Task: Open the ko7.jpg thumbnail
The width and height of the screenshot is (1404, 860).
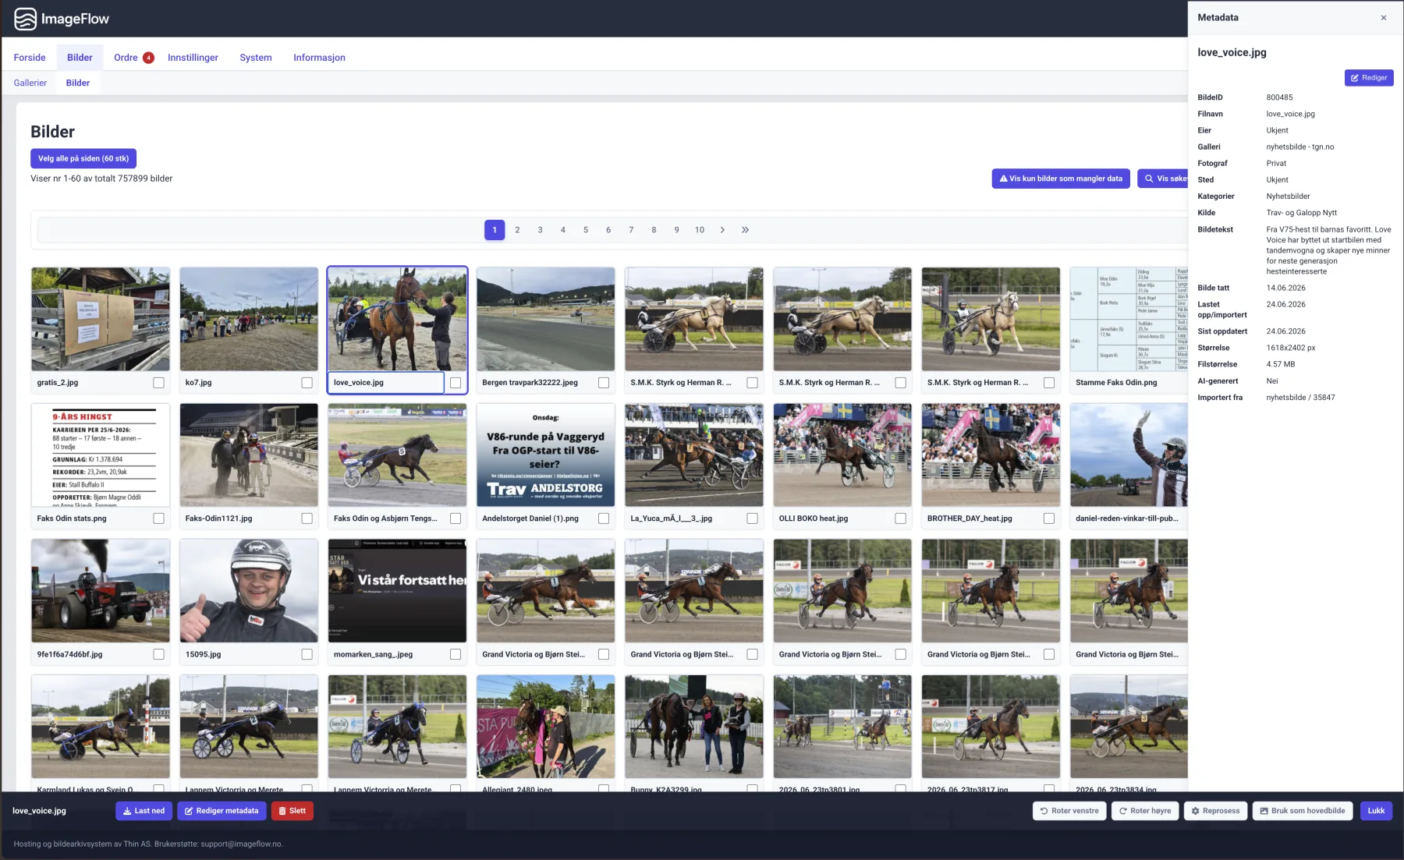Action: [249, 319]
